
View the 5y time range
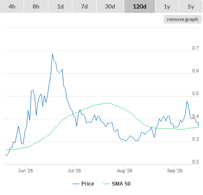191,6
